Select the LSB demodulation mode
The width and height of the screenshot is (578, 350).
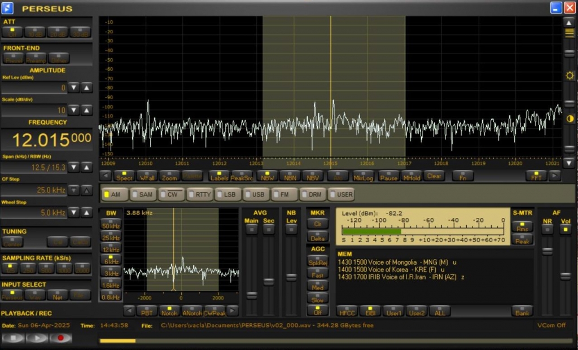[x=228, y=194]
